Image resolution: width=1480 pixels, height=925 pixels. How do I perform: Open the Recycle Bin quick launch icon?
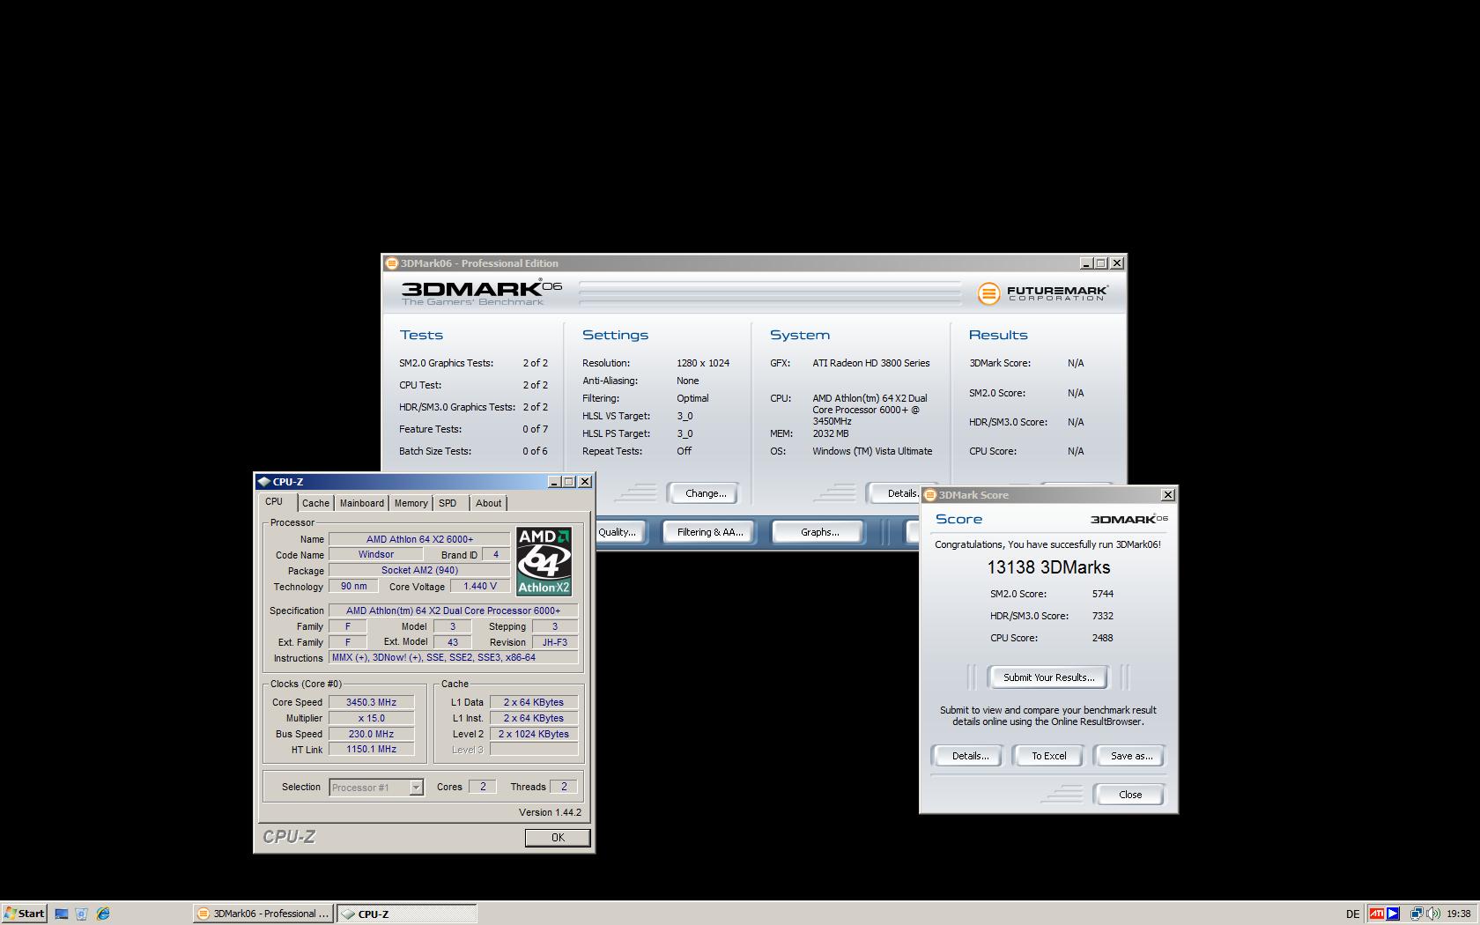82,914
